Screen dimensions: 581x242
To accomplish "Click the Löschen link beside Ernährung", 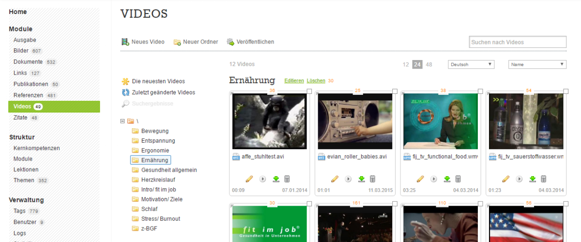I will tap(316, 81).
